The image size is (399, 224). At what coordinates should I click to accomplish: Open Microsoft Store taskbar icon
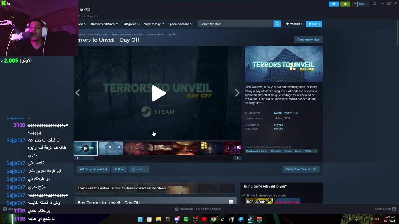pos(149,219)
